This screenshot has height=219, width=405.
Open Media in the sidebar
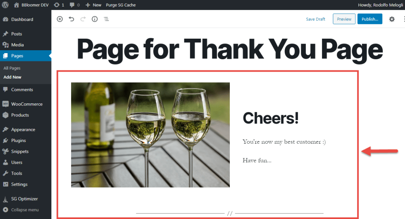(x=17, y=45)
